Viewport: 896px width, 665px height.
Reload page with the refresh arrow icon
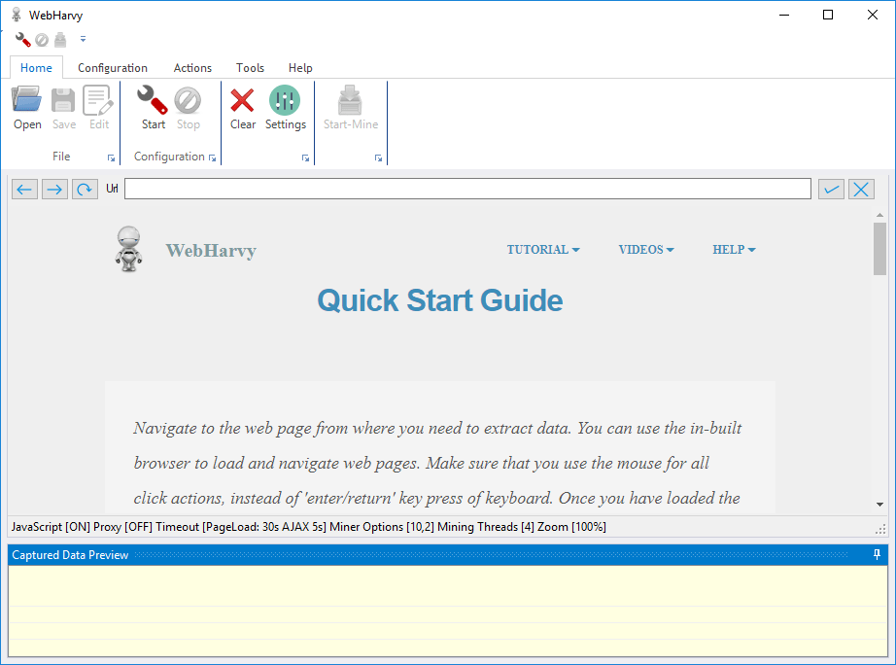point(85,190)
